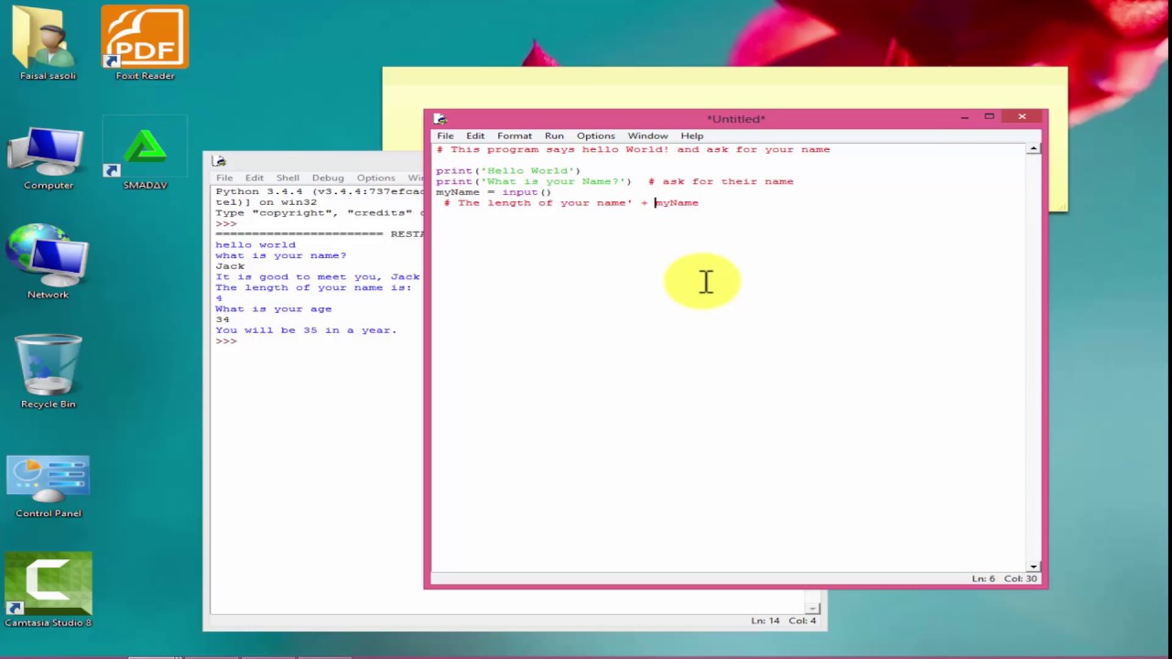Click the 'Python 3.4.4' version line in shell
The height and width of the screenshot is (659, 1172).
[320, 192]
